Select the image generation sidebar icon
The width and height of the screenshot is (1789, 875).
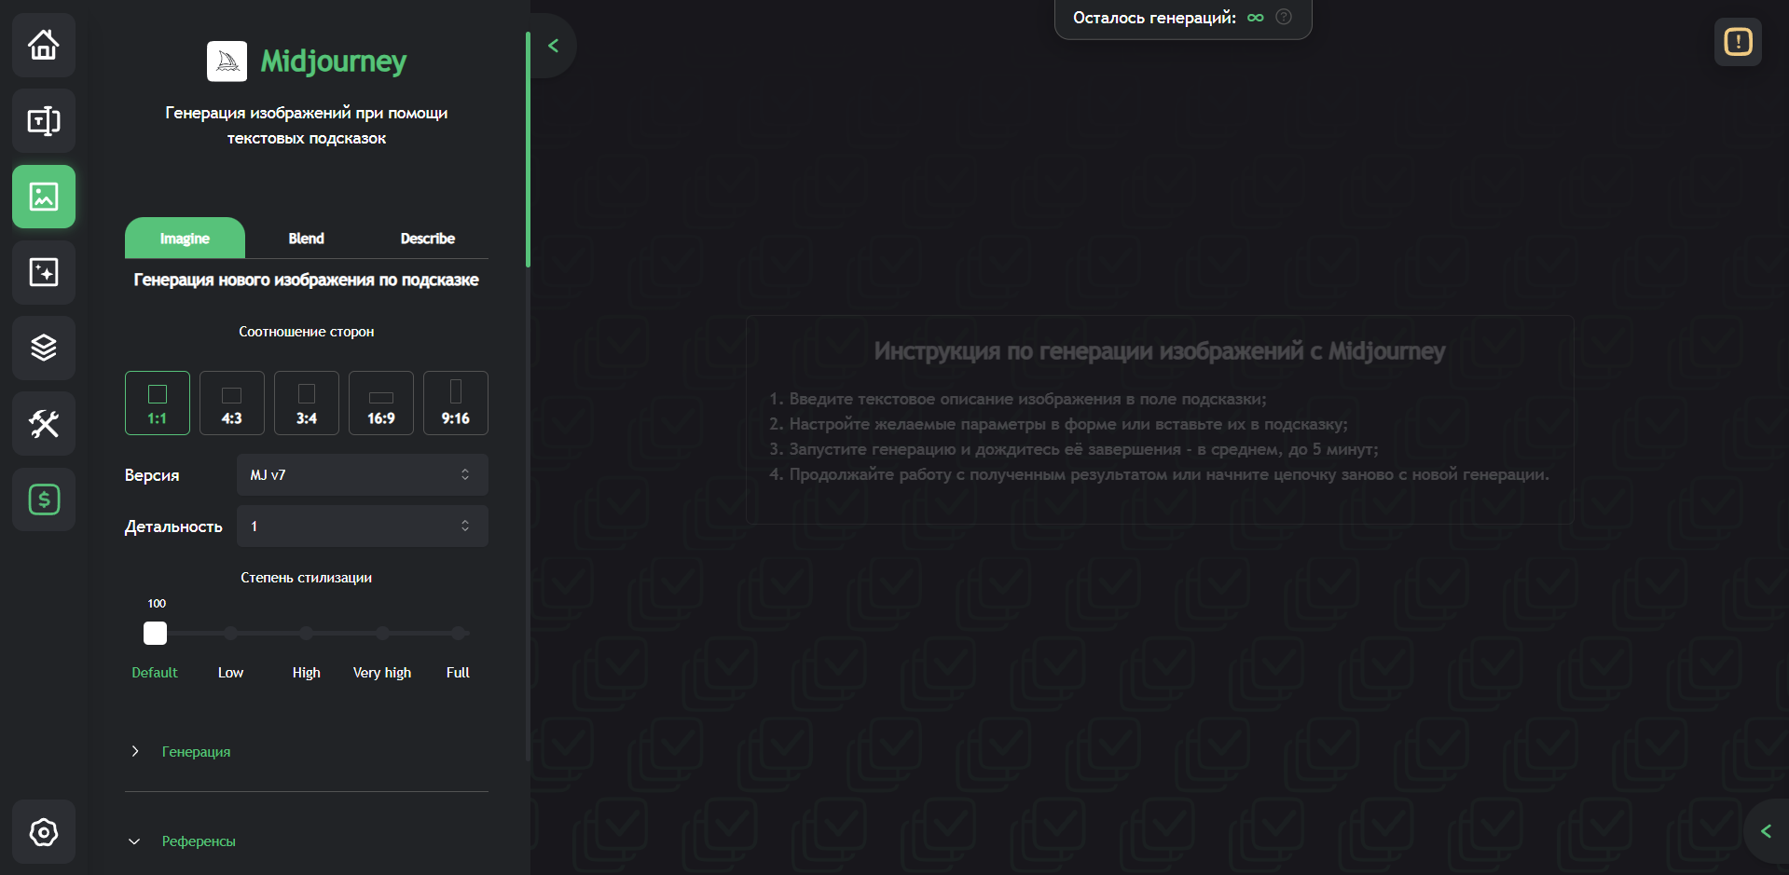pyautogui.click(x=44, y=197)
